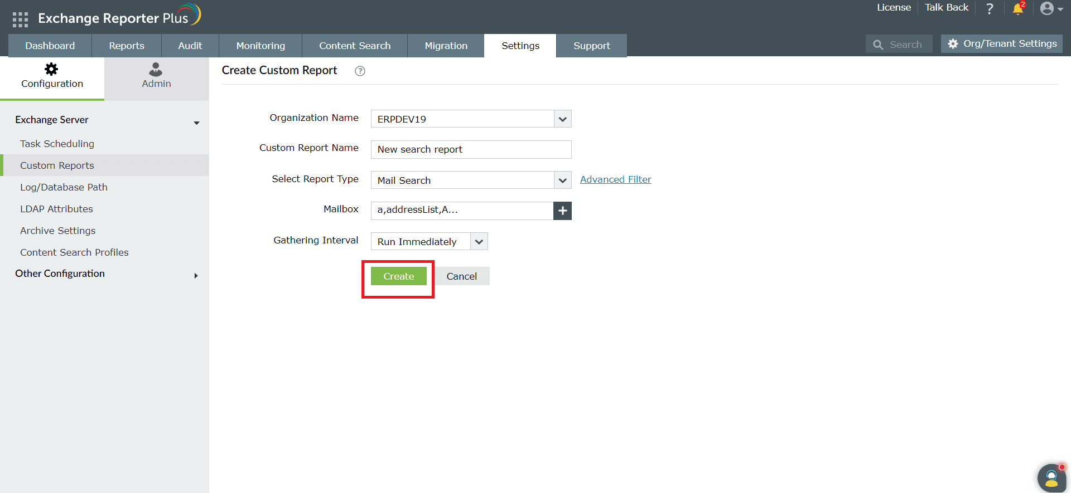Go to the Dashboard tab
This screenshot has width=1071, height=493.
(50, 46)
